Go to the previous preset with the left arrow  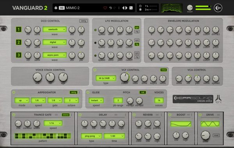click(x=123, y=8)
